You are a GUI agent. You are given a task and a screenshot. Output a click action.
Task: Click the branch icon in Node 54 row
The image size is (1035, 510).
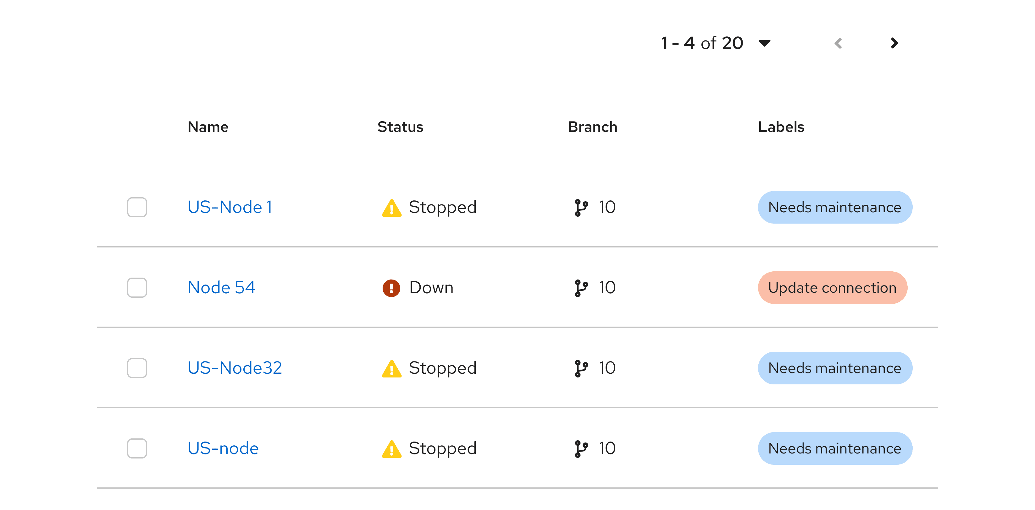coord(581,288)
